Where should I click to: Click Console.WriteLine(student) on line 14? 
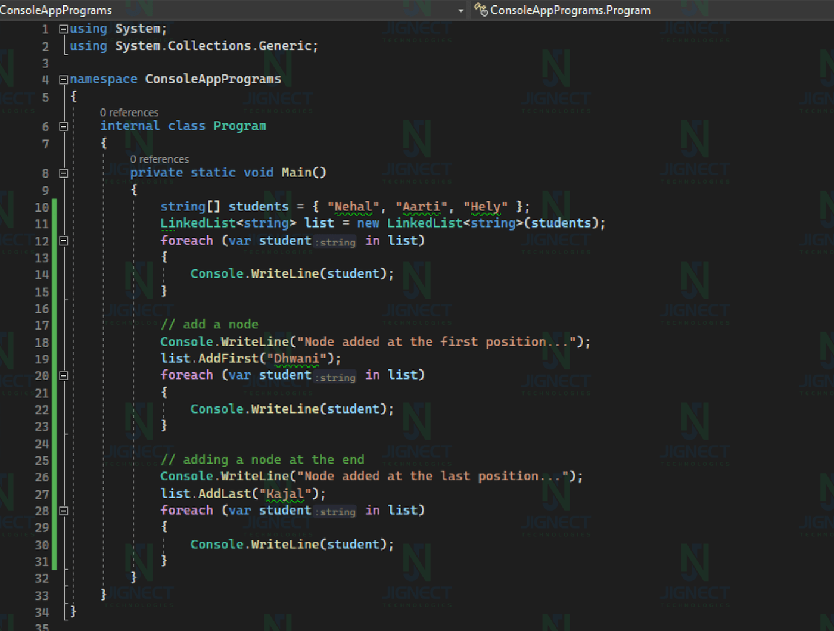[292, 273]
